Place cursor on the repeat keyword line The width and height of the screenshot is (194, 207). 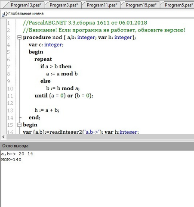click(43, 59)
